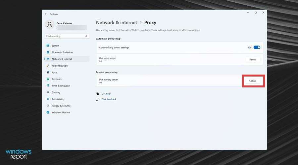Click the Find a setting search box

66,36
